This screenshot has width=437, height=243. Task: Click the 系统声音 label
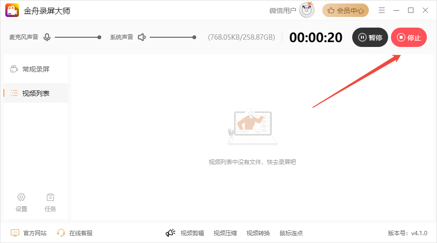(122, 37)
